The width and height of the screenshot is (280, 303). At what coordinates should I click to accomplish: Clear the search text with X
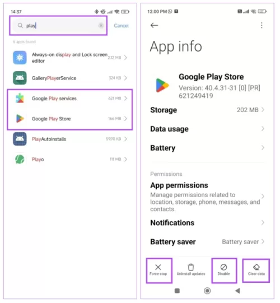101,26
